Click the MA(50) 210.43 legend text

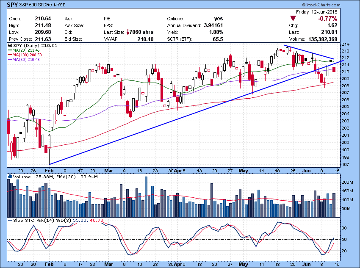[26, 60]
